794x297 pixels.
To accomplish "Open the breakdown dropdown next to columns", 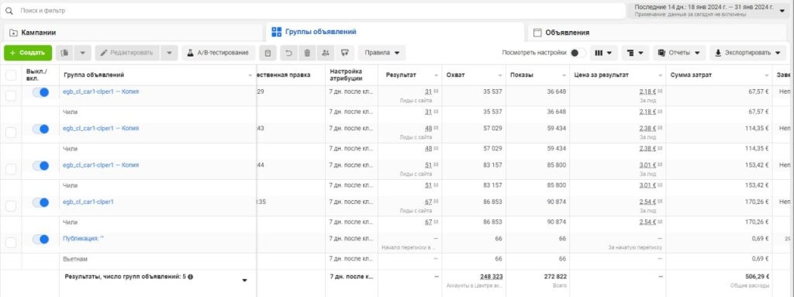I will tap(635, 53).
